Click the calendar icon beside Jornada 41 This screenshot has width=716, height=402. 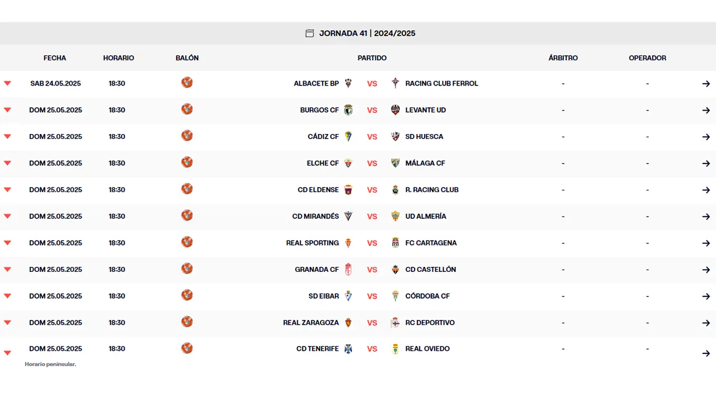(309, 33)
